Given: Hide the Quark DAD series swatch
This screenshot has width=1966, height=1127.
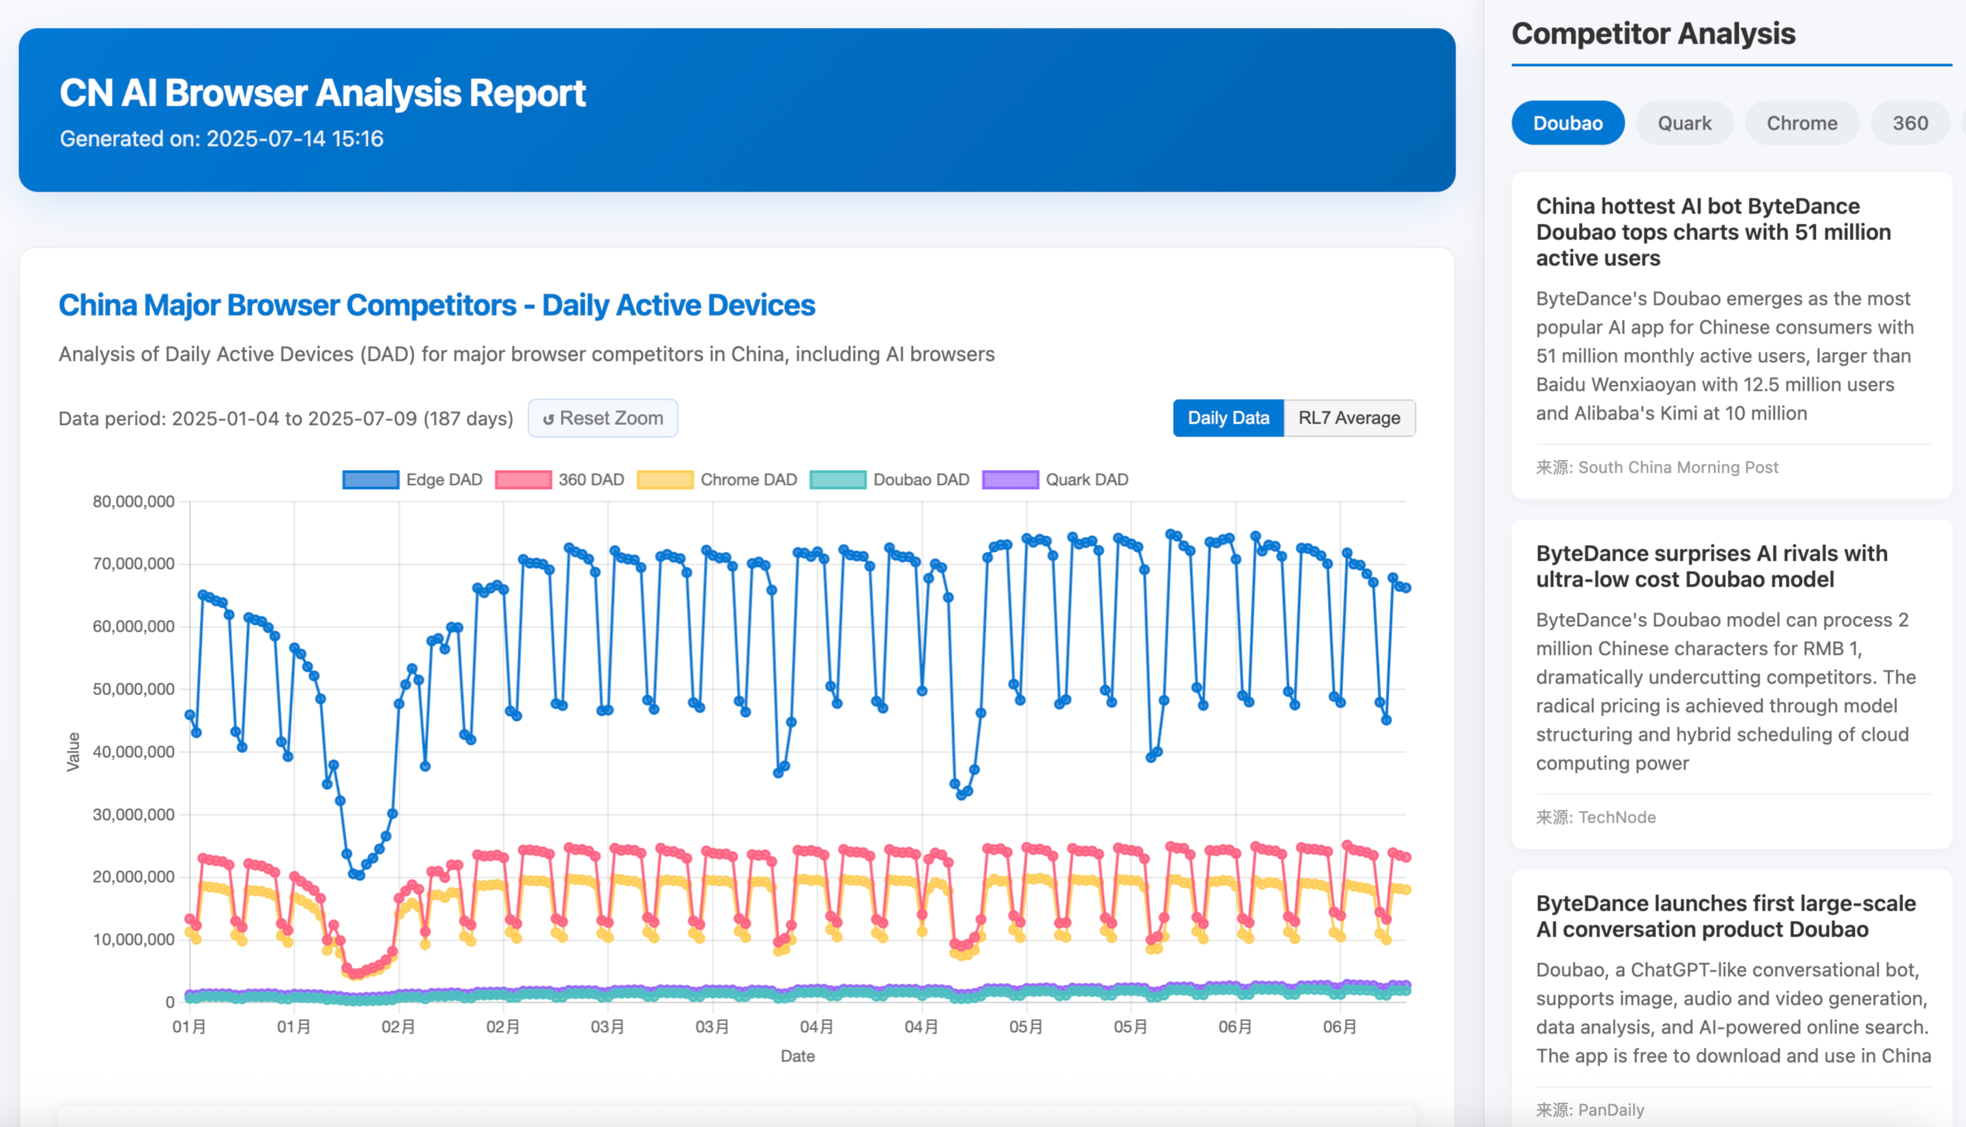Looking at the screenshot, I should [1010, 480].
